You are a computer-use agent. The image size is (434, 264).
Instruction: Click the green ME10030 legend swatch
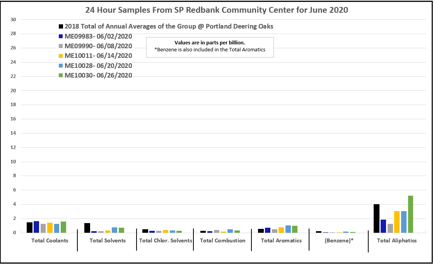[61, 76]
